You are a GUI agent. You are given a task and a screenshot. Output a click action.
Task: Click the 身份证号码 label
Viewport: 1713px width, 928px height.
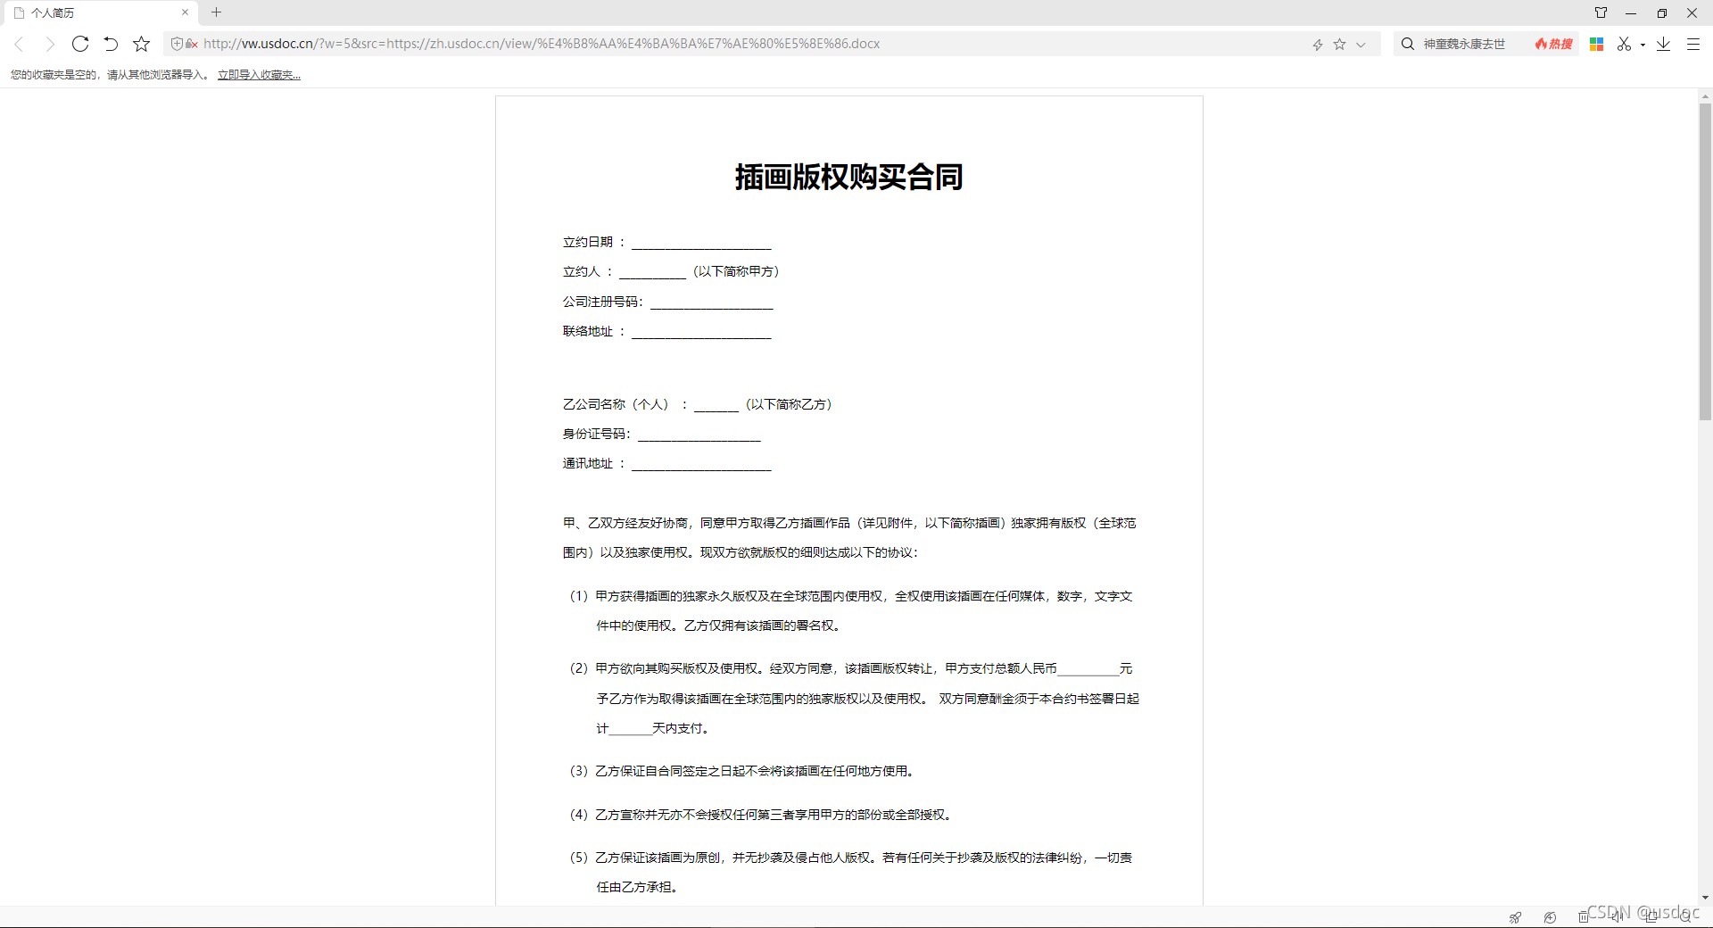596,434
